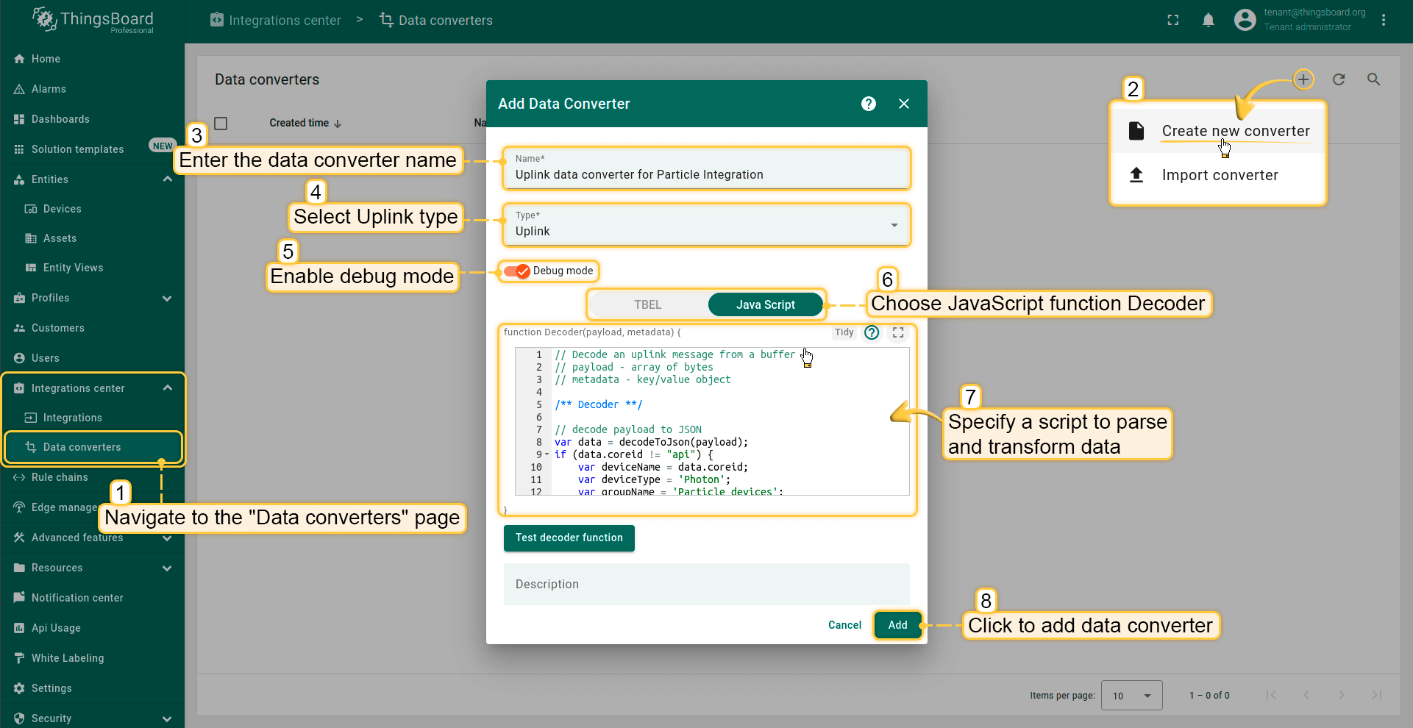Click the search magnifier icon
Image resolution: width=1413 pixels, height=728 pixels.
(x=1373, y=79)
